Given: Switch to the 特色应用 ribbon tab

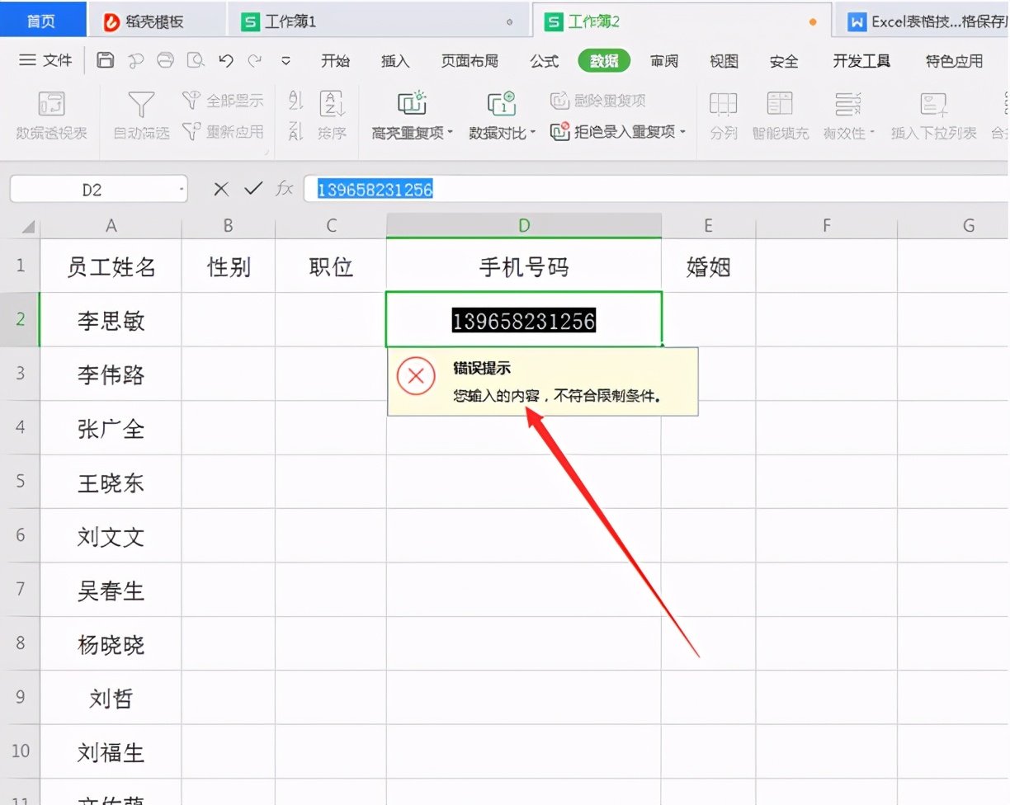Looking at the screenshot, I should 955,61.
